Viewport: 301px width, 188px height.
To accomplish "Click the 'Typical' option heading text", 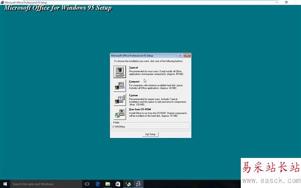I will [x=133, y=68].
